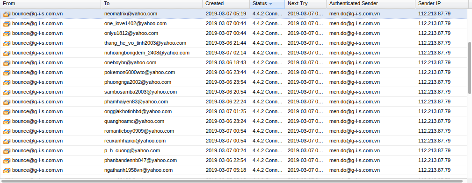Screen dimensions: 472x183
Task: Select recipient thang_he_vo_tinh2003@yahoo.com
Action: coord(145,43)
